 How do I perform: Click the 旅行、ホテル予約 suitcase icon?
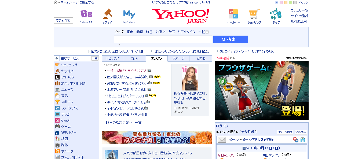tap(57, 83)
